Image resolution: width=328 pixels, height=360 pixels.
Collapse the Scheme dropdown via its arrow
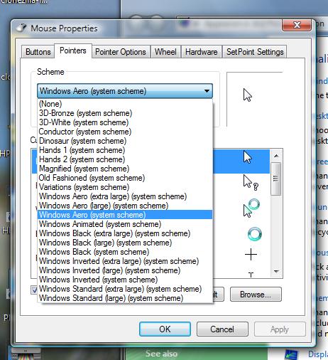(207, 91)
